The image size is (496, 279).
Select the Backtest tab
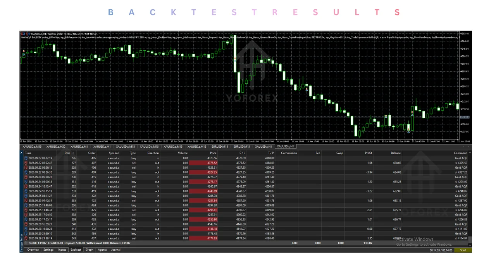[76, 250]
